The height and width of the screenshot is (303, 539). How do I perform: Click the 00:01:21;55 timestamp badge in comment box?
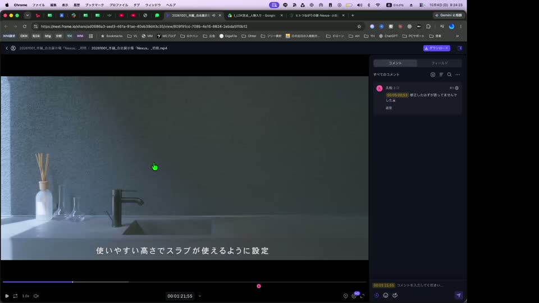(x=383, y=285)
